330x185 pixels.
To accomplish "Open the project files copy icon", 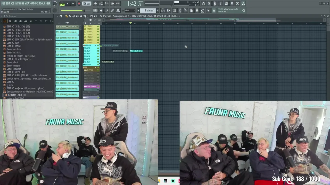I will pyautogui.click(x=191, y=11).
